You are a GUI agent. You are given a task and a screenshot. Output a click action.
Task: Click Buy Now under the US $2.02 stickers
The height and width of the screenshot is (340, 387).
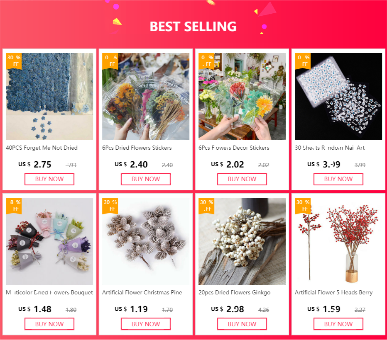[242, 179]
